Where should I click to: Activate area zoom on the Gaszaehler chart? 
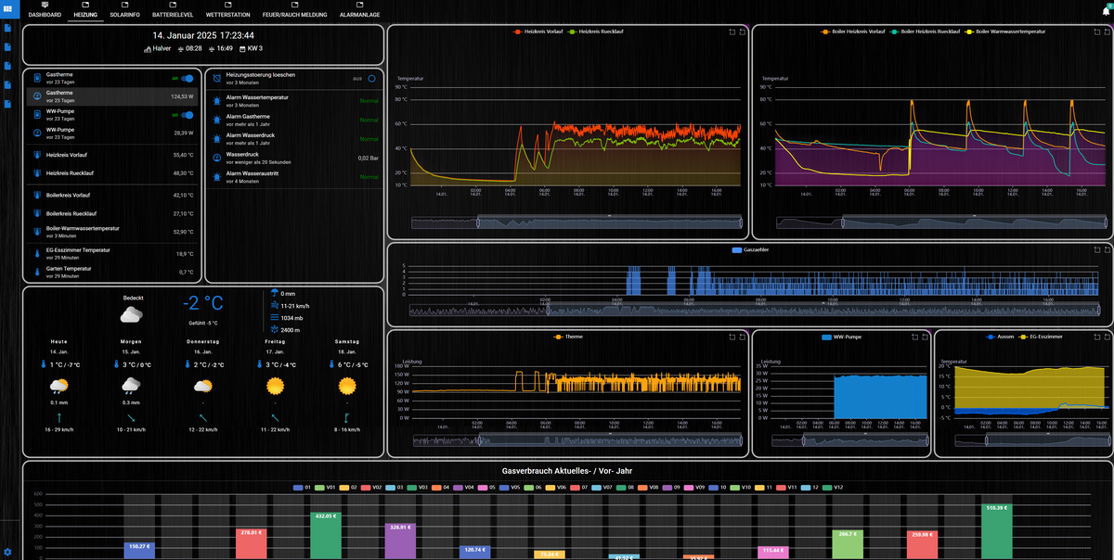(x=1095, y=250)
